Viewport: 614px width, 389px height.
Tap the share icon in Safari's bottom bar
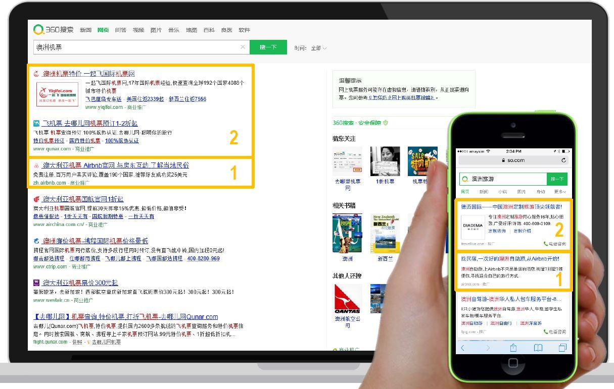point(513,348)
